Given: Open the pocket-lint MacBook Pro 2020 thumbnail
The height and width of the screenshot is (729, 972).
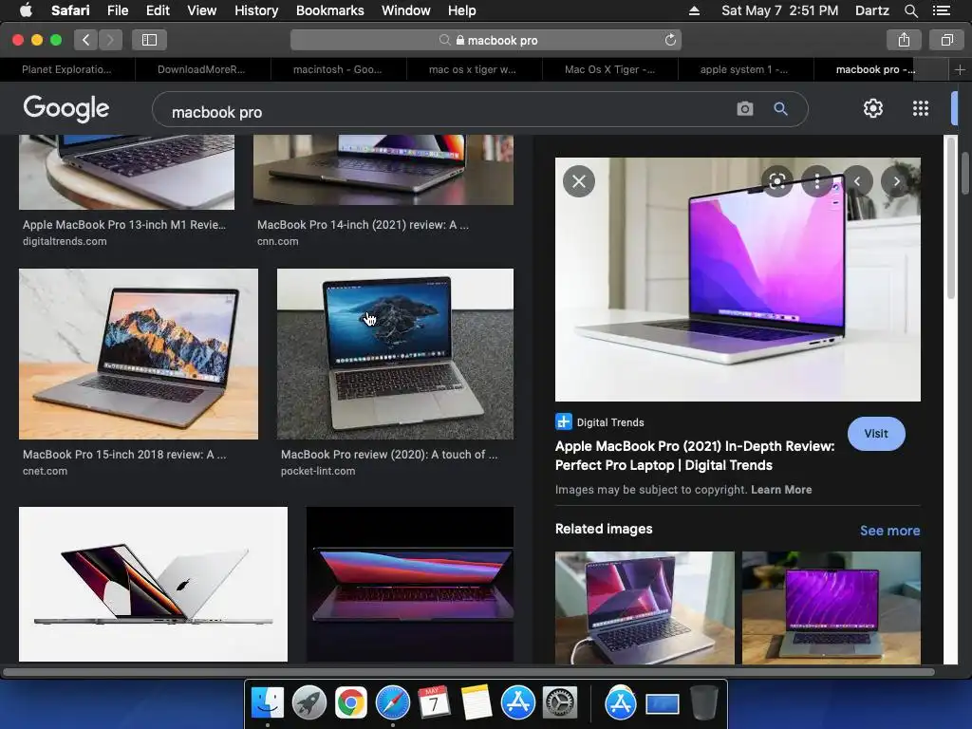Looking at the screenshot, I should click(395, 354).
